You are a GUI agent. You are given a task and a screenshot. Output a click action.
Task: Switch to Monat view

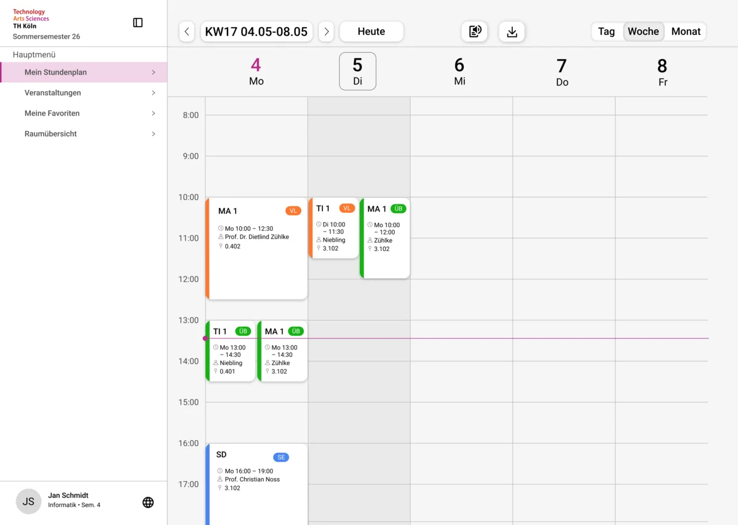click(686, 32)
